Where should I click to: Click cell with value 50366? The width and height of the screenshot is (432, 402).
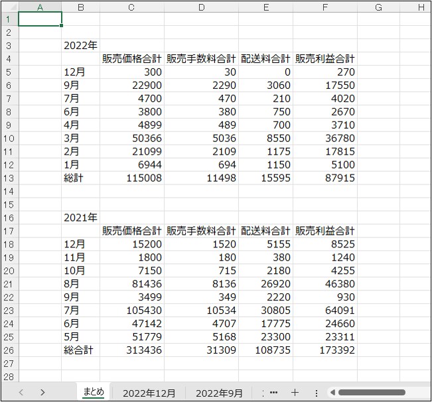click(131, 138)
